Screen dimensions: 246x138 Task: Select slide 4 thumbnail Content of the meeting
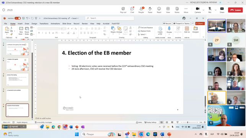tap(17, 80)
